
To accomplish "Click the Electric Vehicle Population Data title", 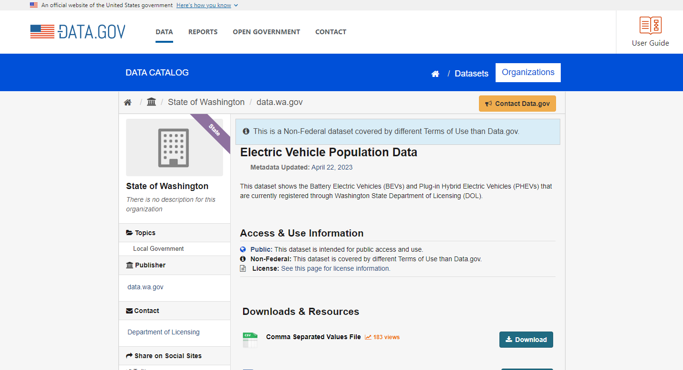I will tap(329, 152).
